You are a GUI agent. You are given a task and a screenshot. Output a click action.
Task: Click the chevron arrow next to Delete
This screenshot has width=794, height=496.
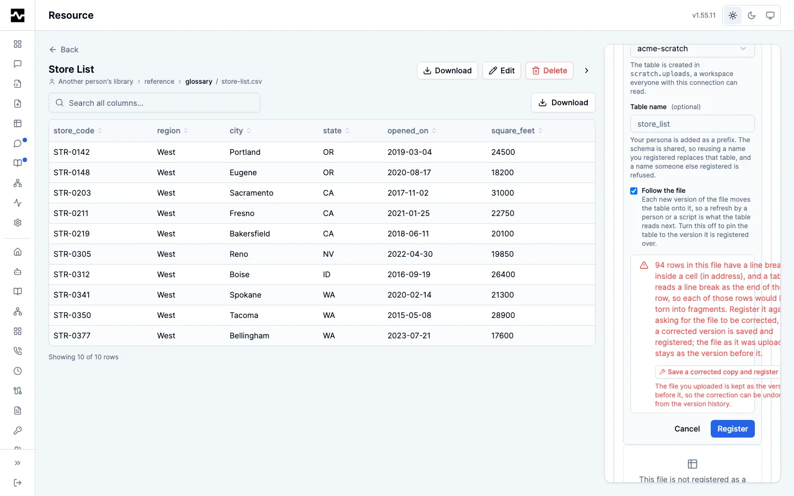point(587,71)
